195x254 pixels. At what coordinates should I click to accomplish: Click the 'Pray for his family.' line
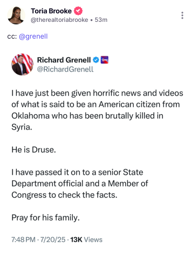coord(45,217)
